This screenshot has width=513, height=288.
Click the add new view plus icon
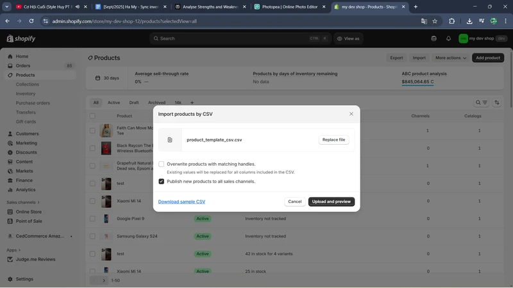(192, 102)
